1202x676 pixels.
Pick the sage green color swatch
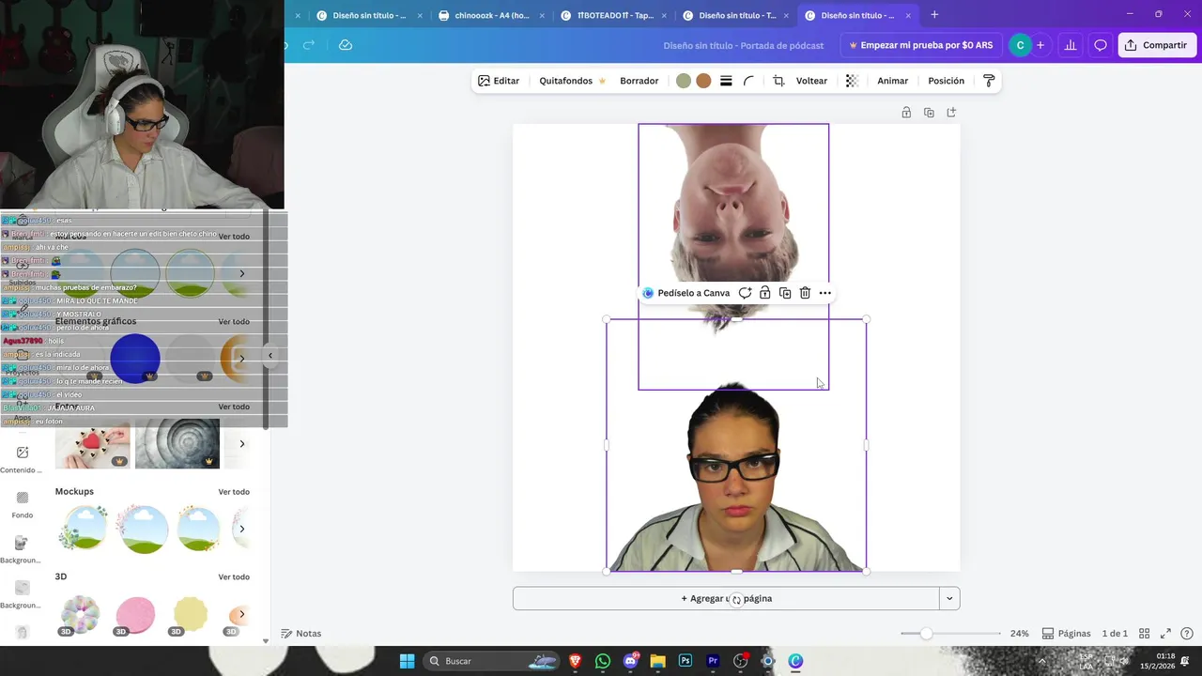684,81
